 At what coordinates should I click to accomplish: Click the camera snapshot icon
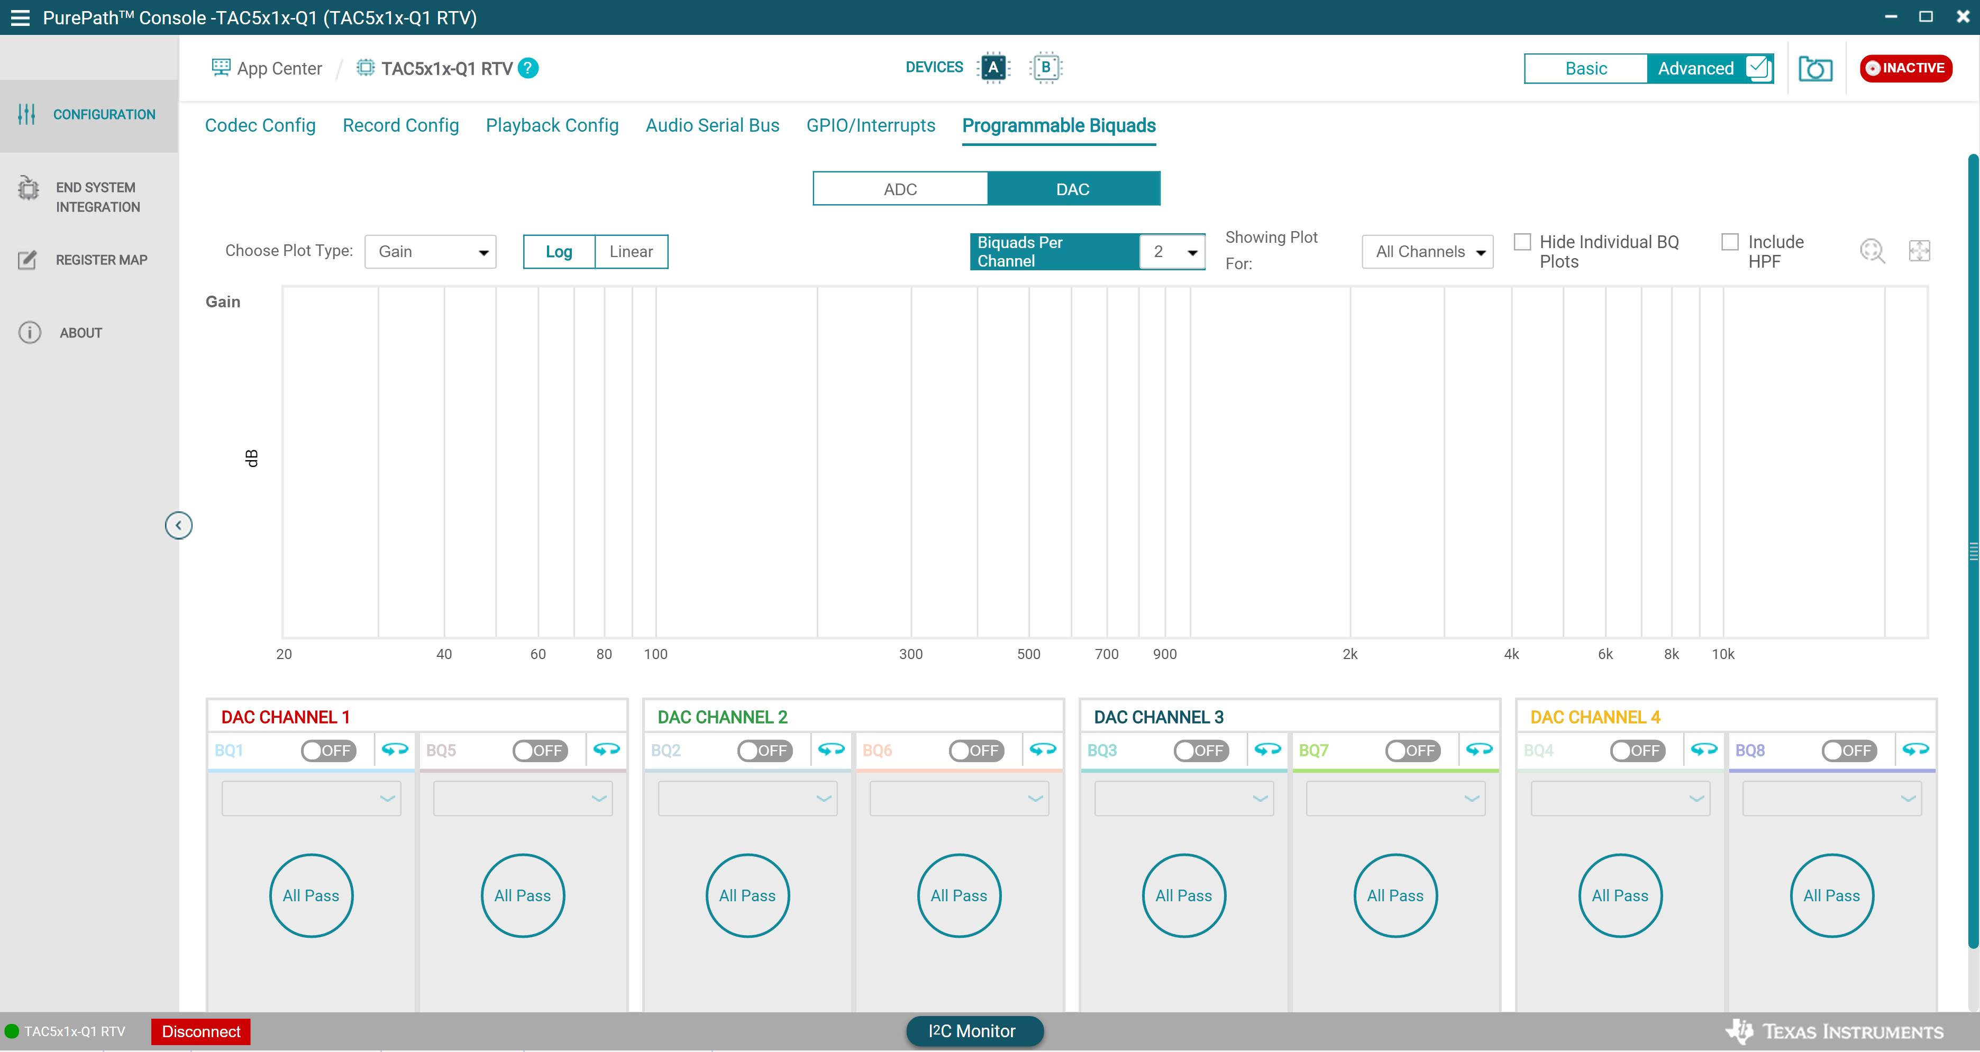coord(1815,68)
